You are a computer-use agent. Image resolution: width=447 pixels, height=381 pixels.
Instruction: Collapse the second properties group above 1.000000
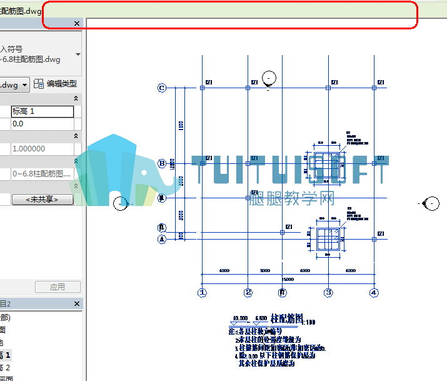coord(76,136)
